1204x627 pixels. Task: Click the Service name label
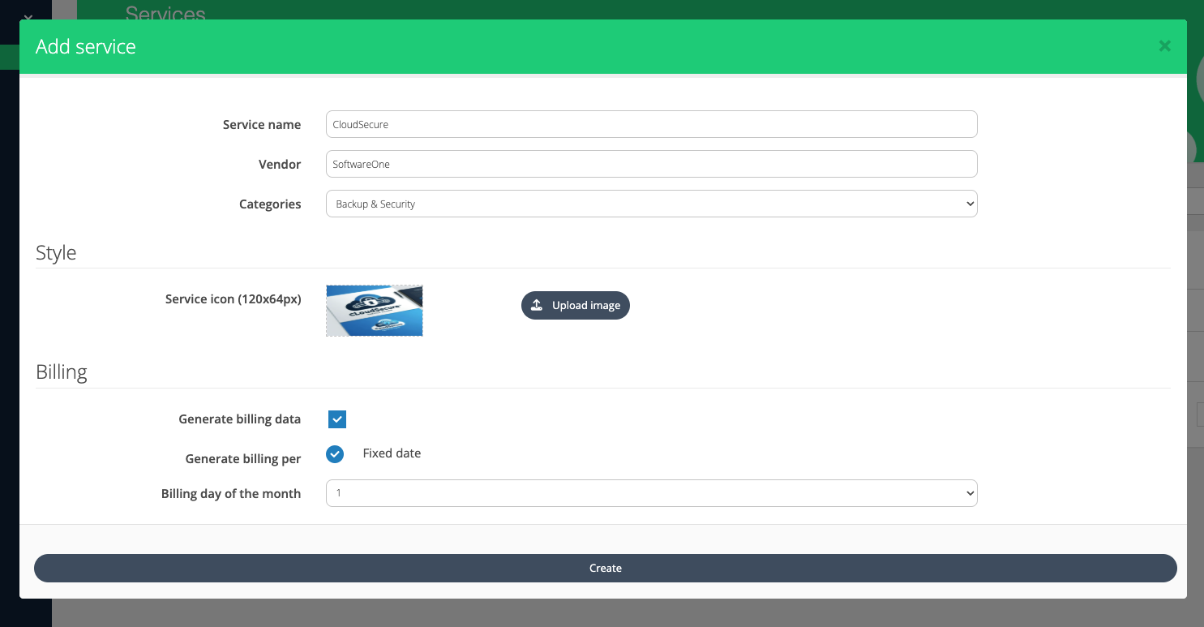coord(261,125)
